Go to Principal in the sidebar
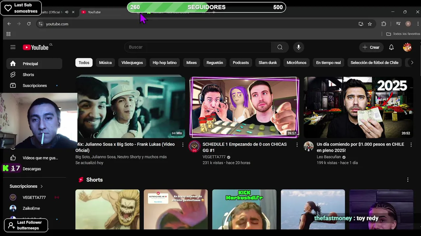Image resolution: width=421 pixels, height=236 pixels. [x=34, y=64]
